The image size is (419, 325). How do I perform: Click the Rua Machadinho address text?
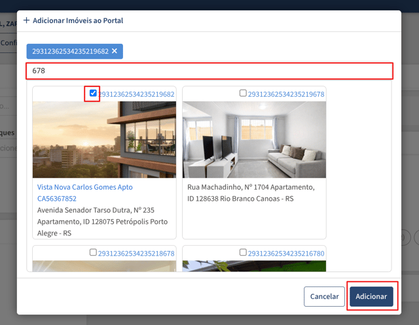click(x=251, y=193)
